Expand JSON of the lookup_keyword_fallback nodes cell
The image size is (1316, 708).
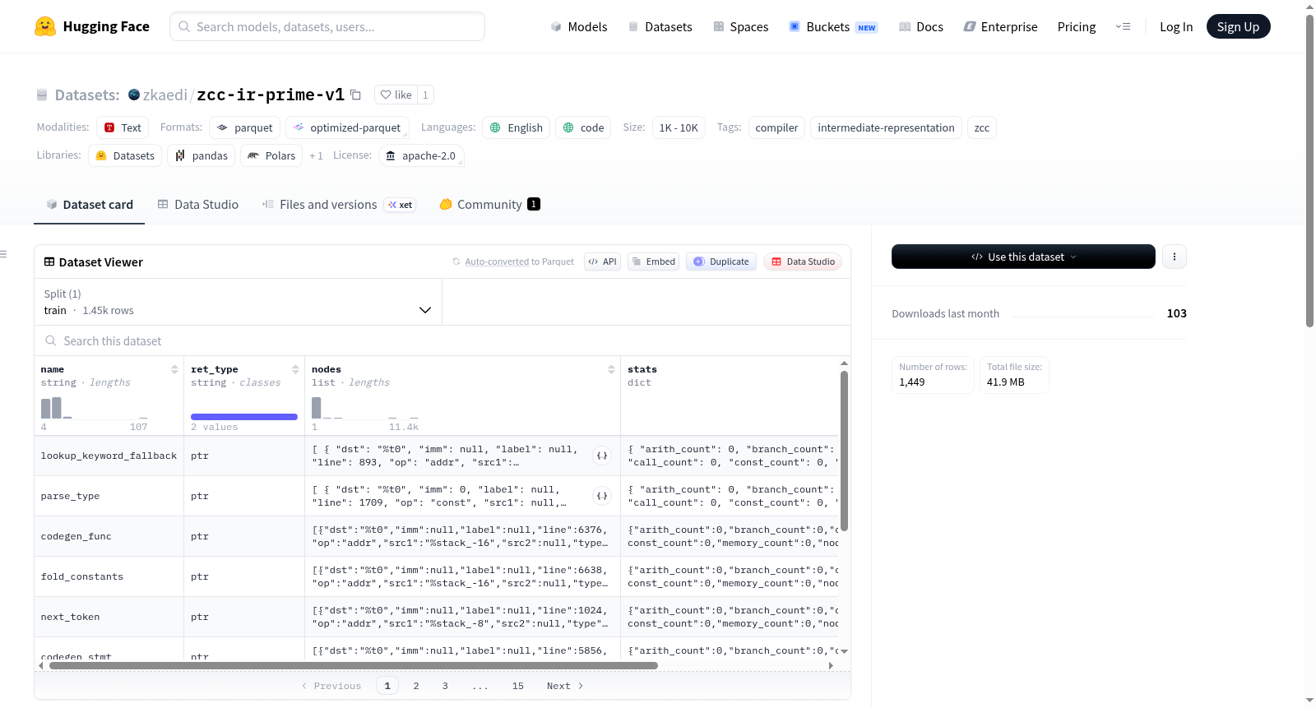(x=602, y=456)
